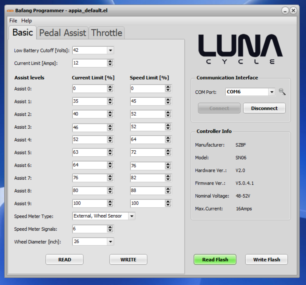Click the Assist 8 current limit stepper

110,191
